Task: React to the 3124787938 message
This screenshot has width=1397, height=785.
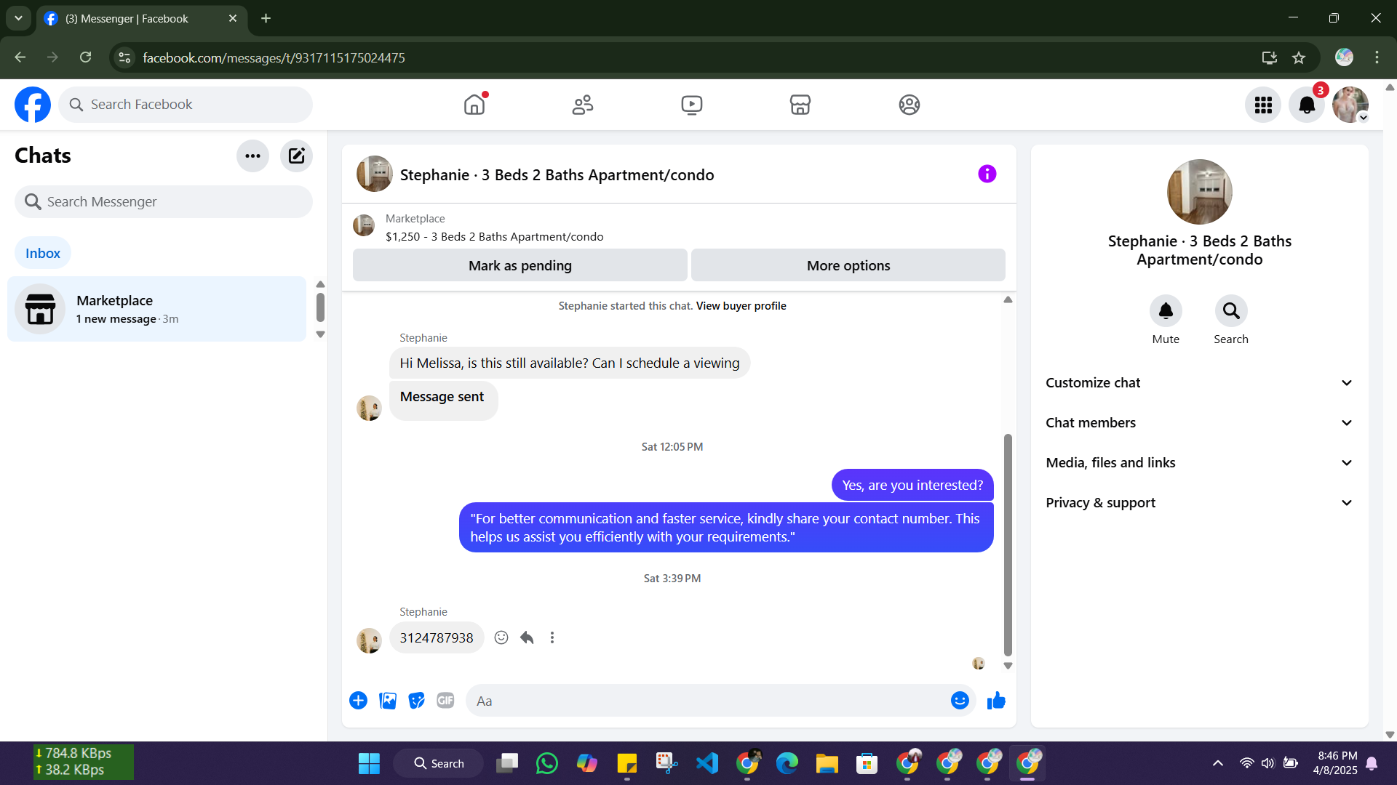Action: pos(501,637)
